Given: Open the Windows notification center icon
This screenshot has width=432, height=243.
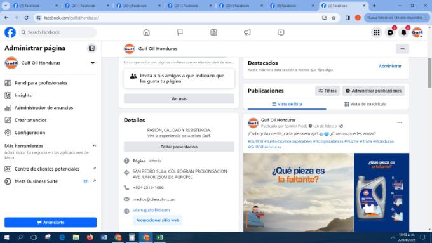Looking at the screenshot, I should click(x=422, y=237).
